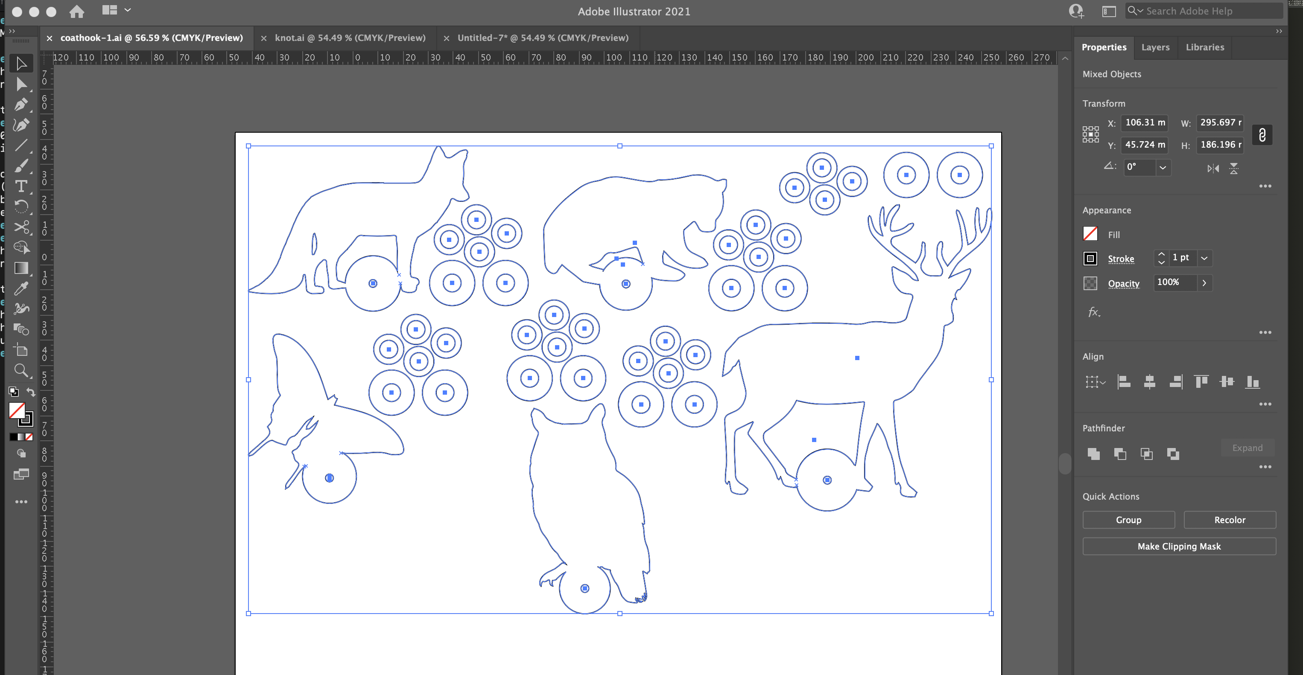
Task: Click the Home icon
Action: pos(77,11)
